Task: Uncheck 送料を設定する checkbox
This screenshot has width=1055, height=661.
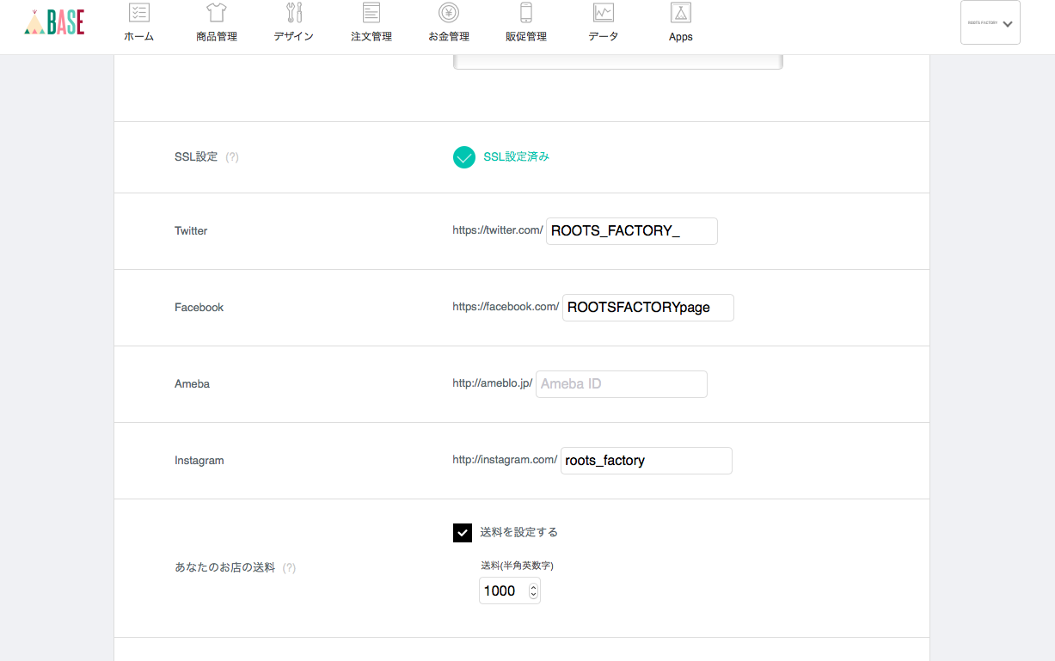Action: point(463,533)
